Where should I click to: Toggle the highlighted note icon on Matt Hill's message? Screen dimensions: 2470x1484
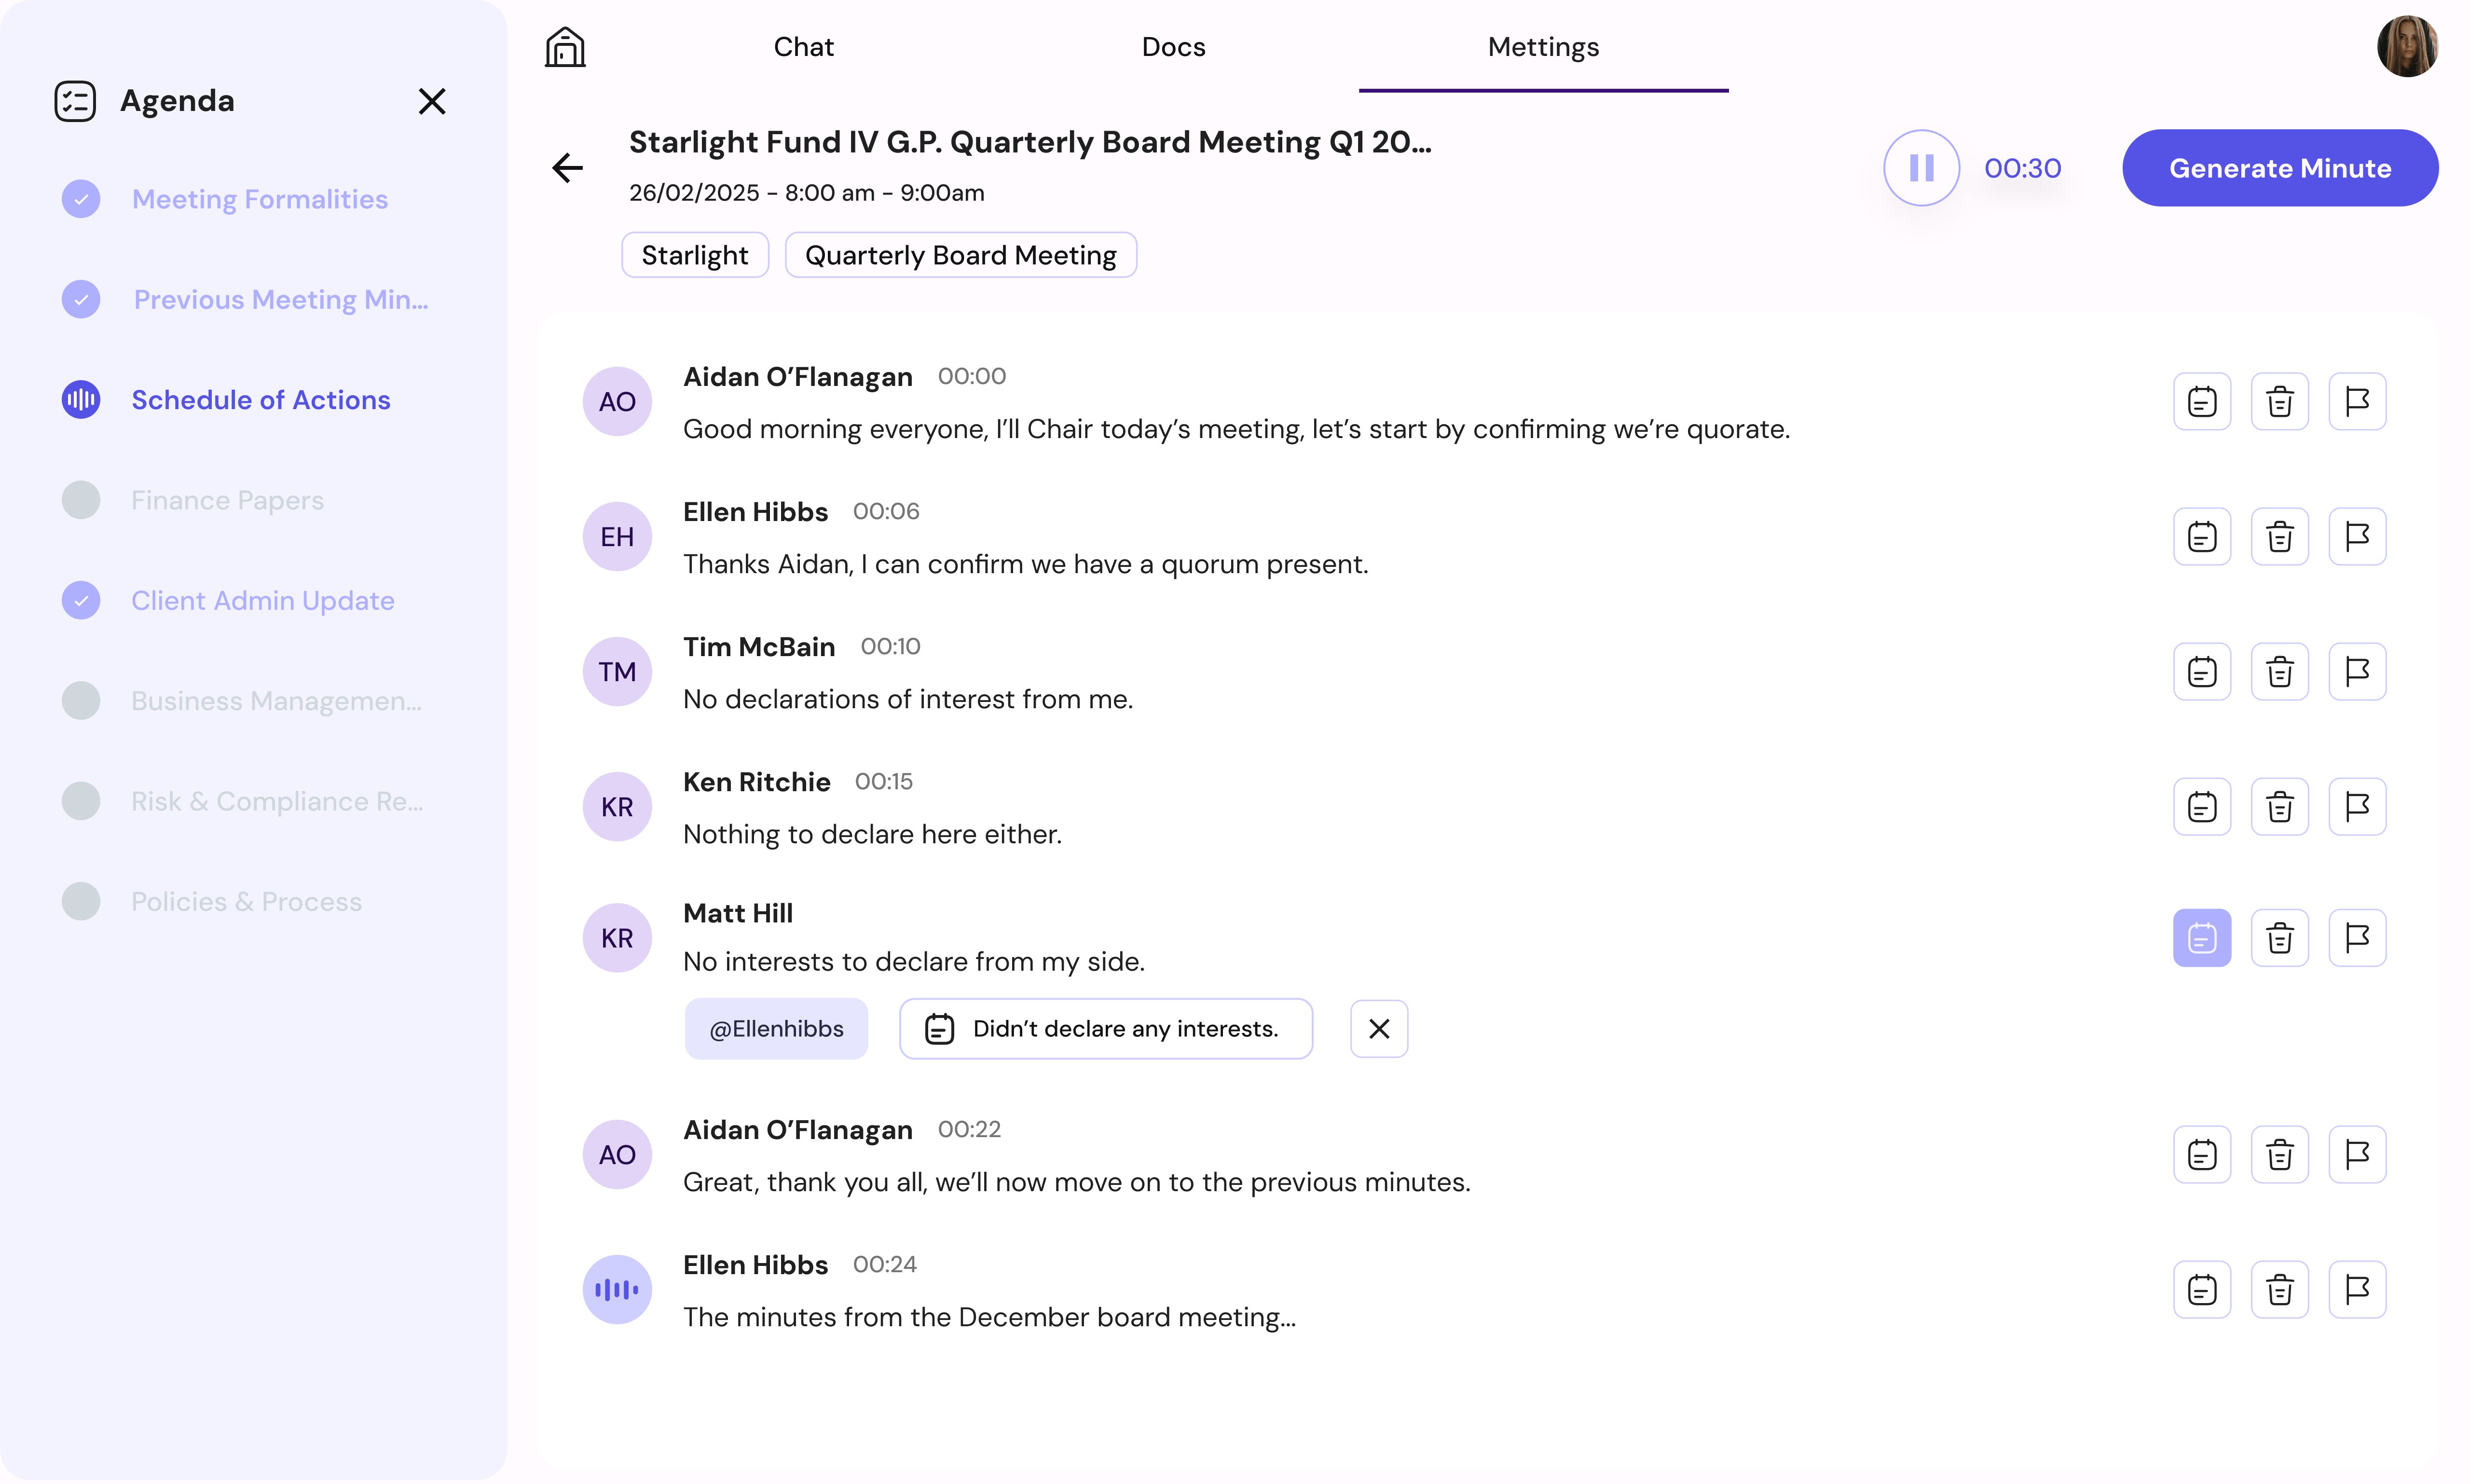click(x=2202, y=938)
